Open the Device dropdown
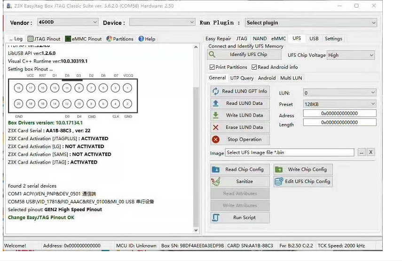This screenshot has height=261, width=402. point(162,22)
